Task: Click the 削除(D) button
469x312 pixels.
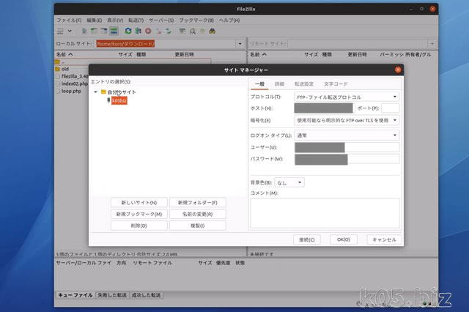Action: pyautogui.click(x=139, y=226)
